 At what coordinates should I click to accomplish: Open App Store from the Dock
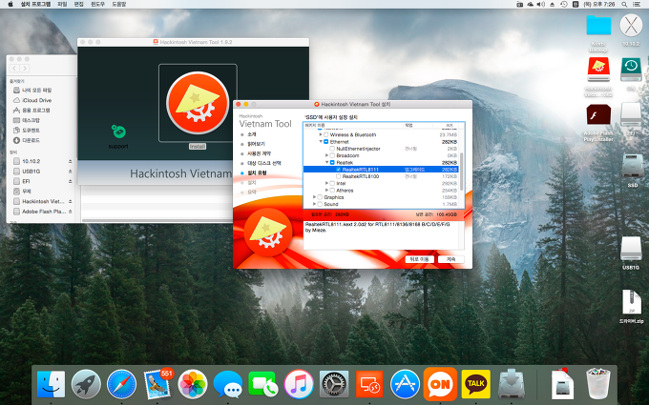(405, 384)
